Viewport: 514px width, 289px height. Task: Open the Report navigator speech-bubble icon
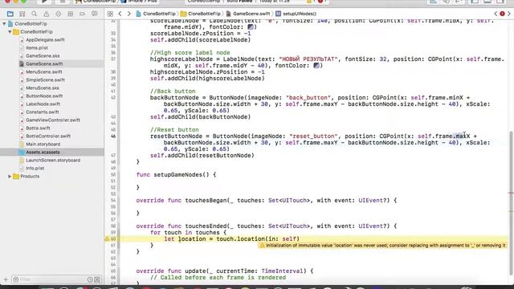95,14
